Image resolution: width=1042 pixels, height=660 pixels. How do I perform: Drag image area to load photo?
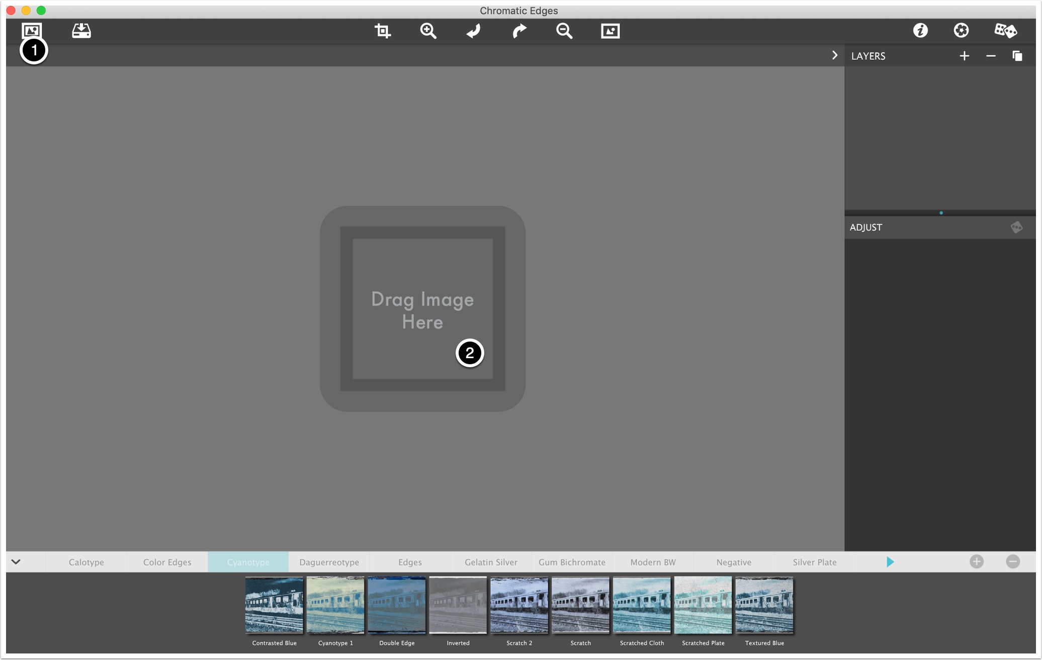click(x=422, y=307)
